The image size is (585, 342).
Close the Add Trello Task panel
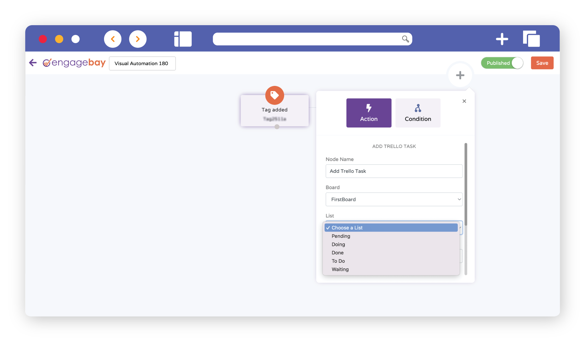(x=464, y=101)
